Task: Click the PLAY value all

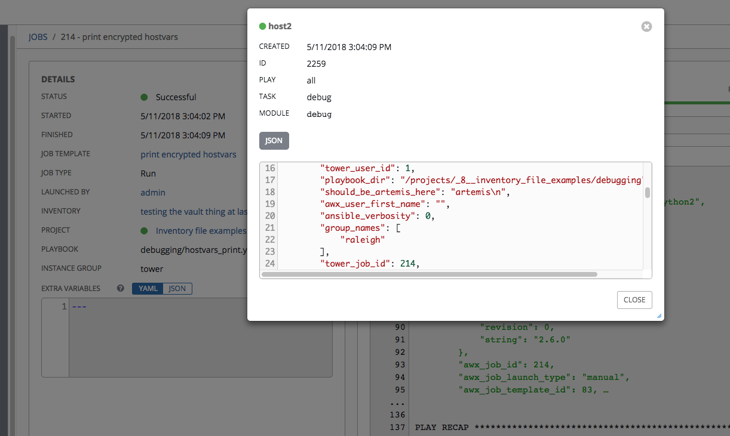Action: click(311, 81)
